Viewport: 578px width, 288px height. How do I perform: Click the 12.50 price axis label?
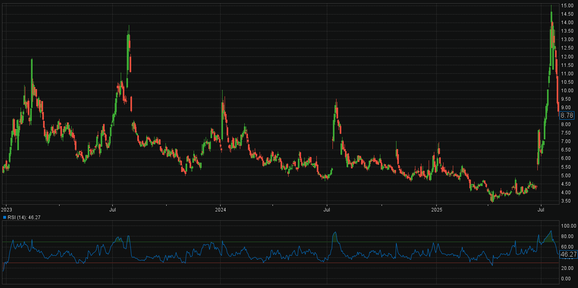click(568, 48)
